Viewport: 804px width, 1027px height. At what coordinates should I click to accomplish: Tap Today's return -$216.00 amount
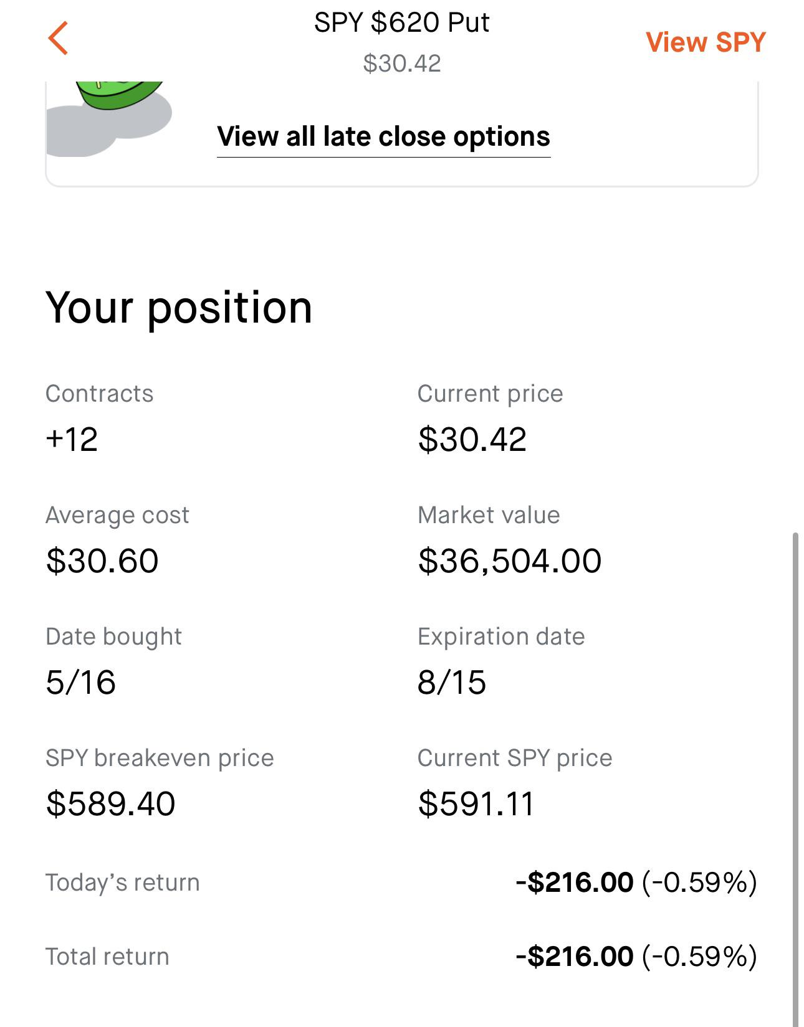pos(575,882)
